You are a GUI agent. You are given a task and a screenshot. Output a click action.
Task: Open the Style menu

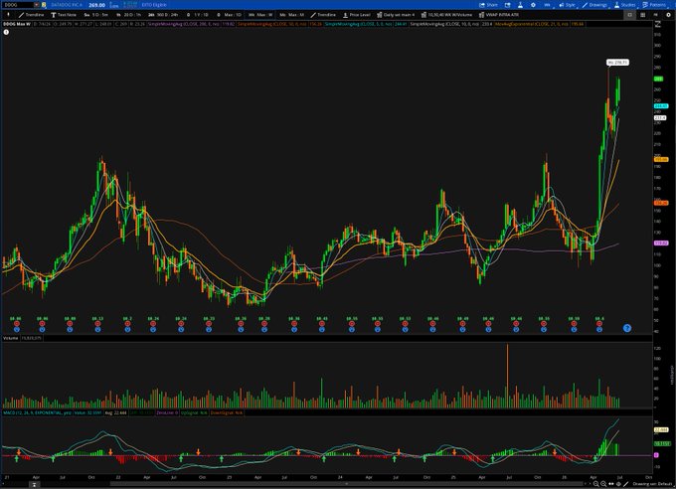tap(567, 5)
